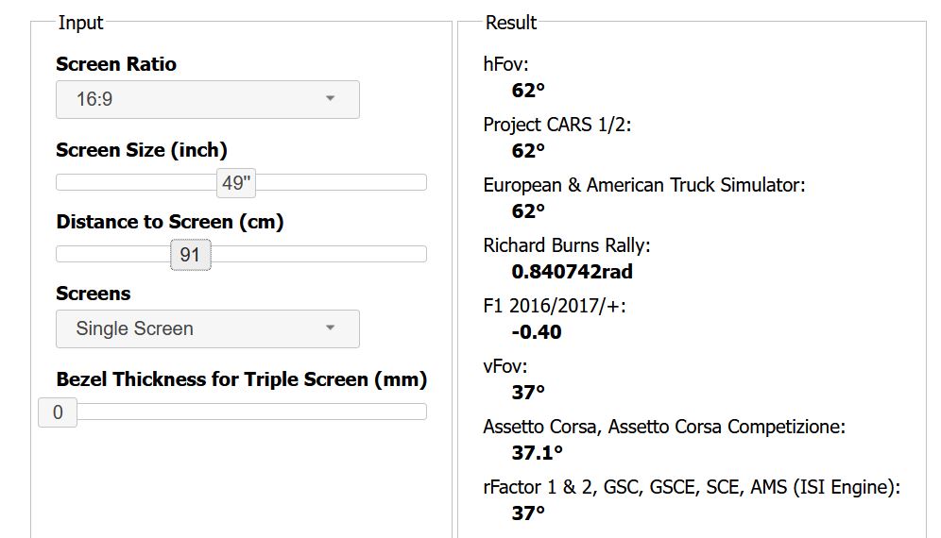Viewport: 941px width, 538px height.
Task: Click the Screen Ratio label
Action: (x=116, y=64)
